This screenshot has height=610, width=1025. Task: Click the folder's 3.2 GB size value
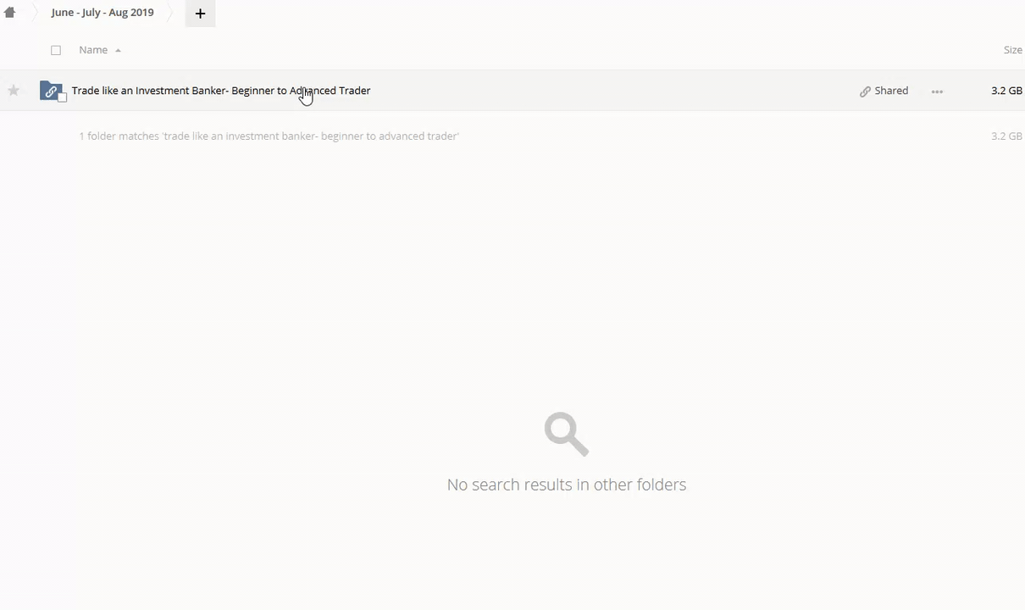click(1006, 91)
